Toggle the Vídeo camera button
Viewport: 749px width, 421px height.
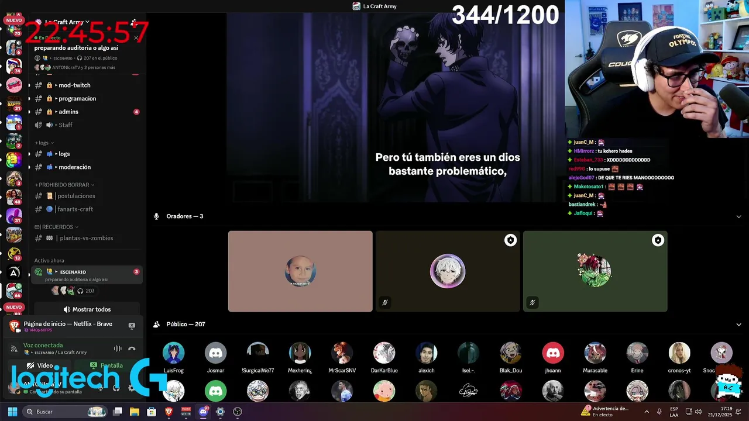40,365
